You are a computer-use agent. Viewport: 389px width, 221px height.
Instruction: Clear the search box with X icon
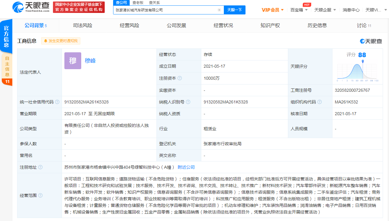pos(219,10)
